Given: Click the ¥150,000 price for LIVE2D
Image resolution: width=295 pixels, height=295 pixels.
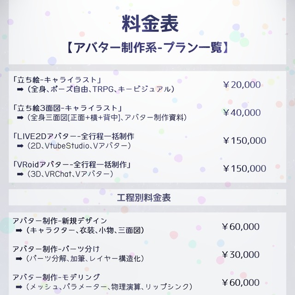Looking at the screenshot, I should tap(245, 141).
